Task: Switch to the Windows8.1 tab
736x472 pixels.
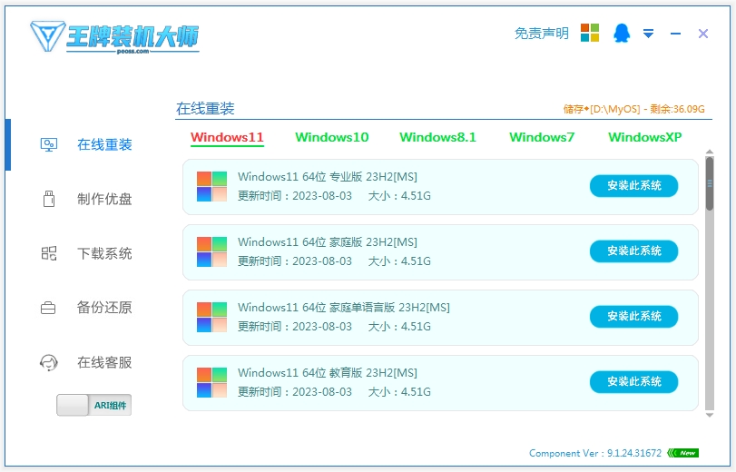Action: (x=437, y=137)
